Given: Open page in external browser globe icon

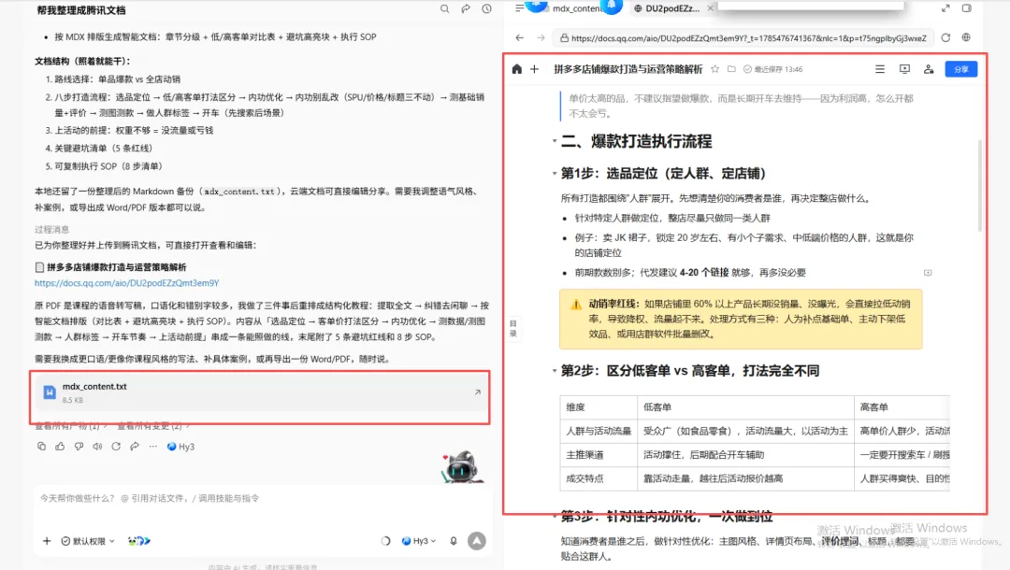Looking at the screenshot, I should [x=966, y=38].
